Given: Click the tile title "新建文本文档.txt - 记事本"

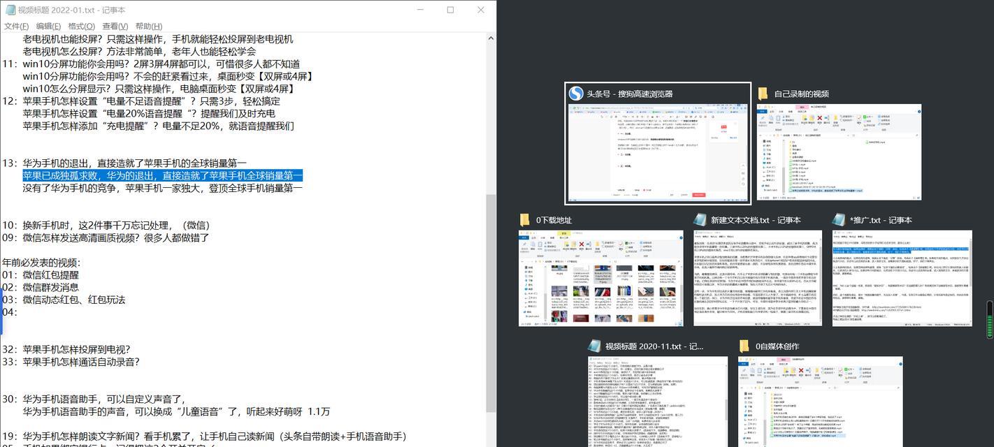Looking at the screenshot, I should pyautogui.click(x=756, y=220).
